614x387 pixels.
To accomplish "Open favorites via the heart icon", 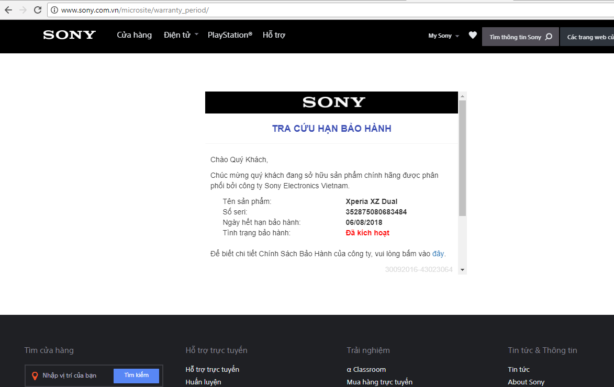I will click(473, 35).
